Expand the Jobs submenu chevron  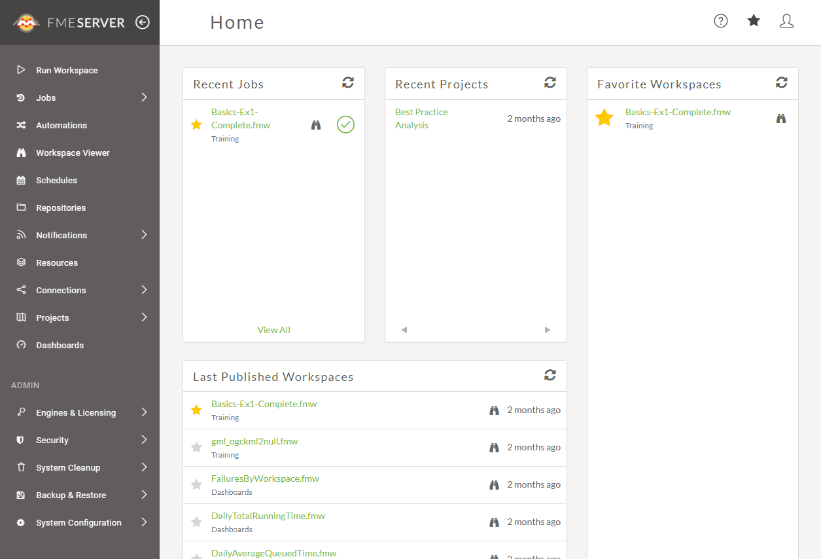[x=144, y=98]
